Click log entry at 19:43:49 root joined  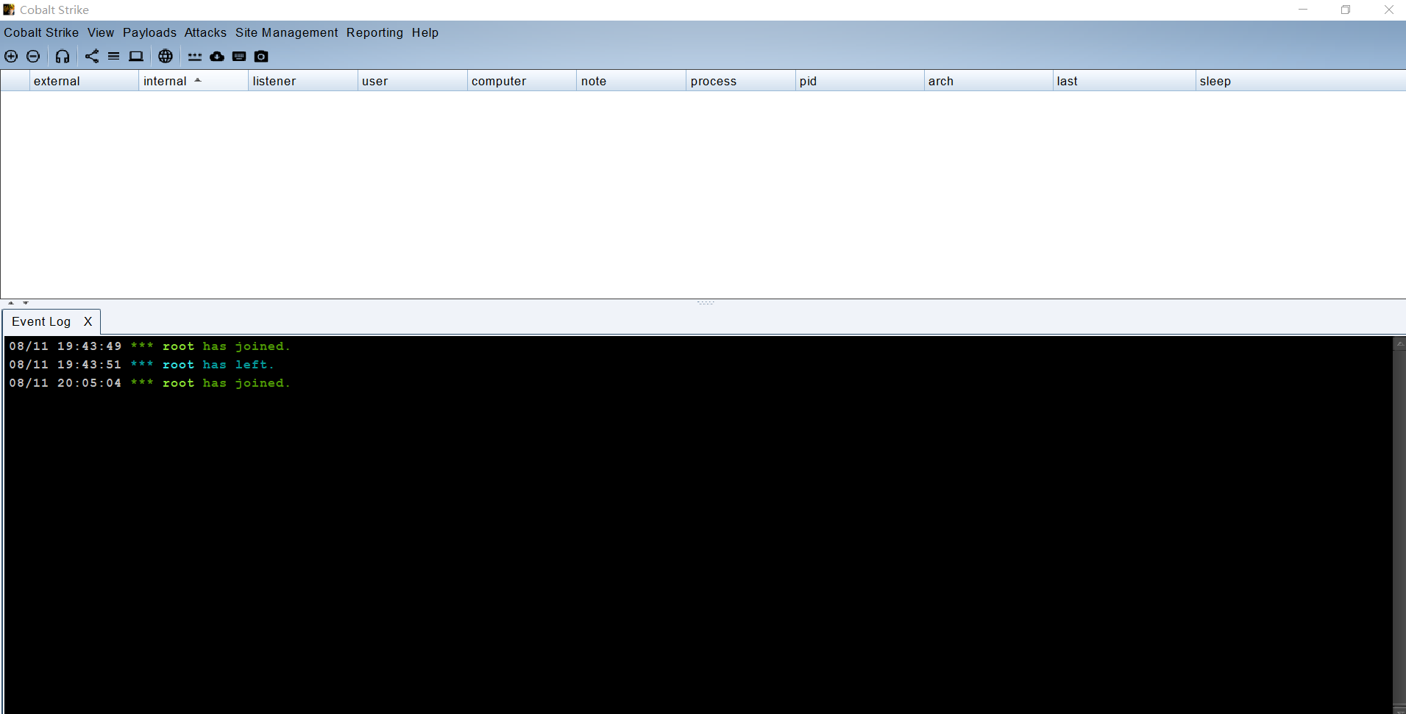(x=149, y=346)
